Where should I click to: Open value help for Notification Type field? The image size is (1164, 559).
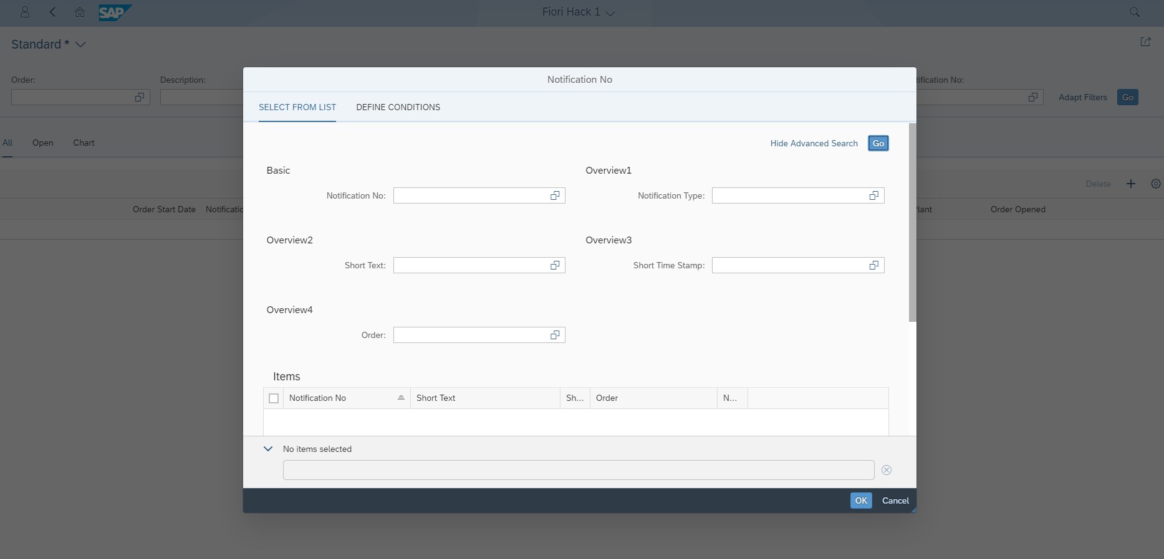click(x=873, y=195)
